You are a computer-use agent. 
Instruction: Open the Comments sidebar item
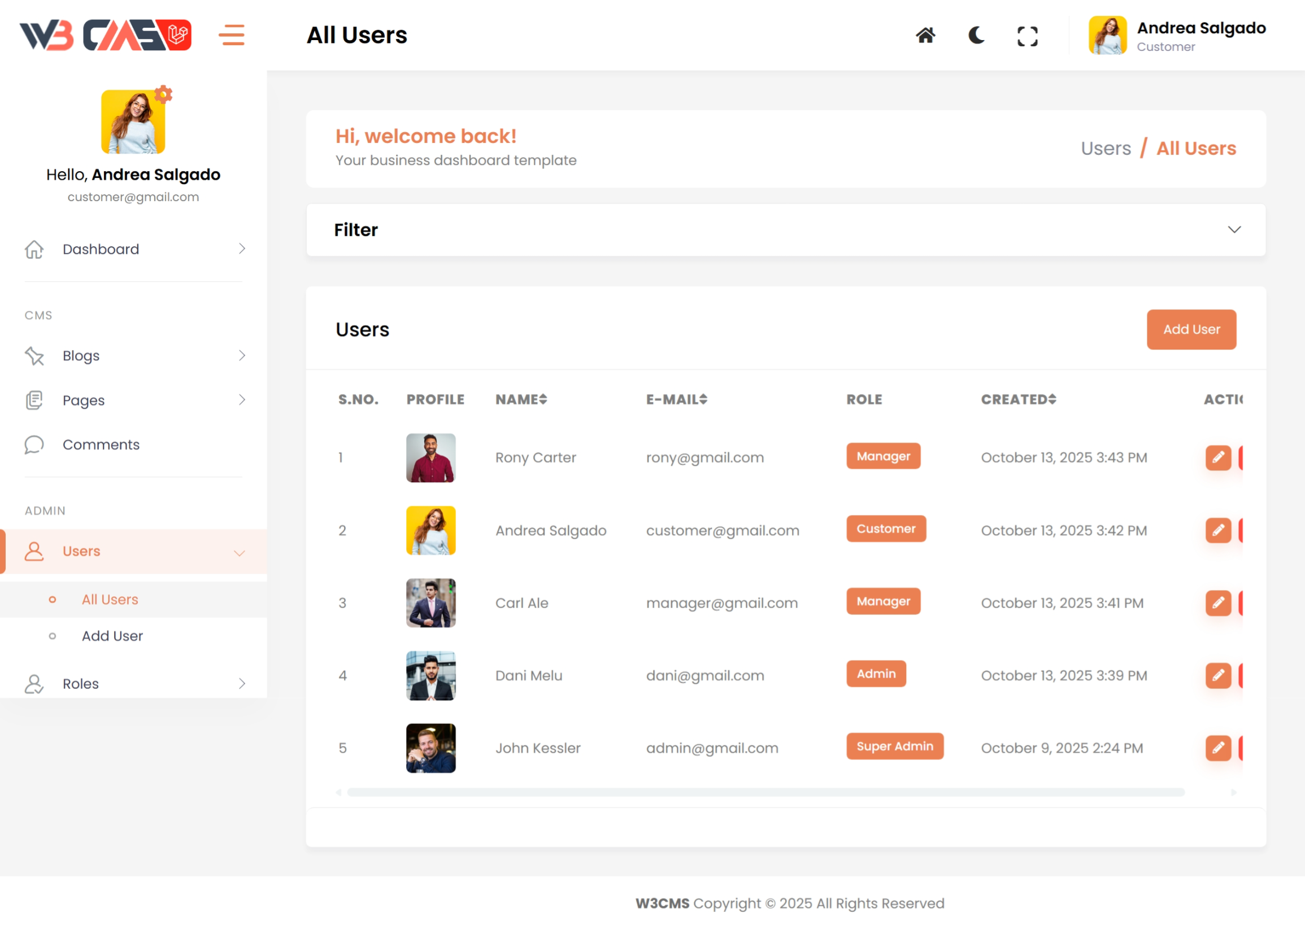coord(101,445)
